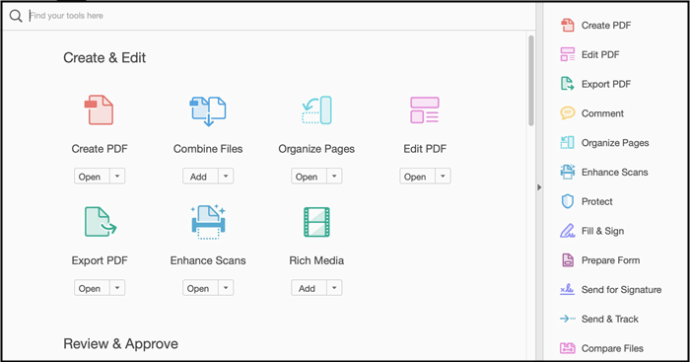This screenshot has height=362, width=690.
Task: Select Fill & Sign in the sidebar
Action: (602, 231)
